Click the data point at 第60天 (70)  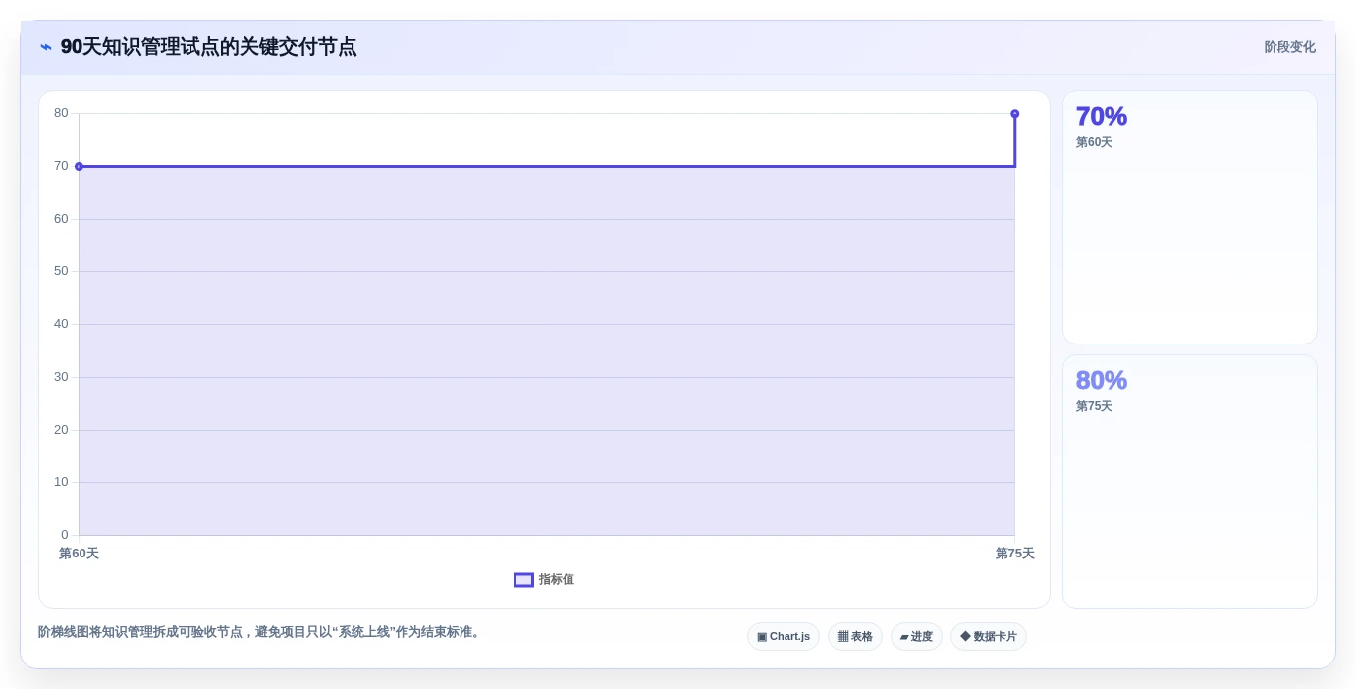point(79,166)
